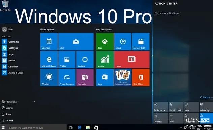
Task: Expand the File Explorer jump list arrow
Action: pos(34,102)
